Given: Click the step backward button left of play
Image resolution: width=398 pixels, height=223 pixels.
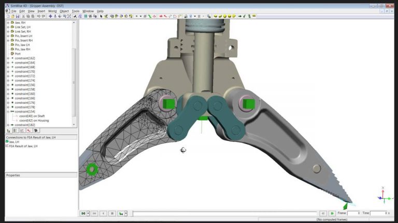Looking at the screenshot, I should pos(323,213).
